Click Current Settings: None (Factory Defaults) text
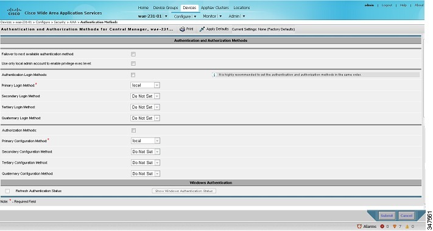The image size is (433, 231). tap(263, 29)
